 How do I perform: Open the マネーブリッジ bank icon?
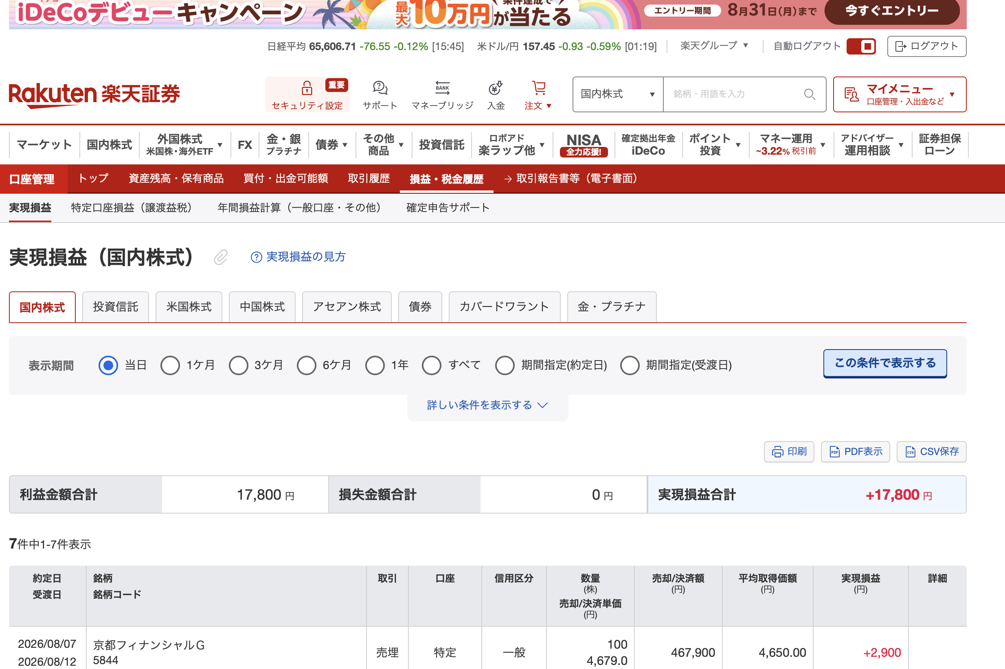[x=442, y=88]
